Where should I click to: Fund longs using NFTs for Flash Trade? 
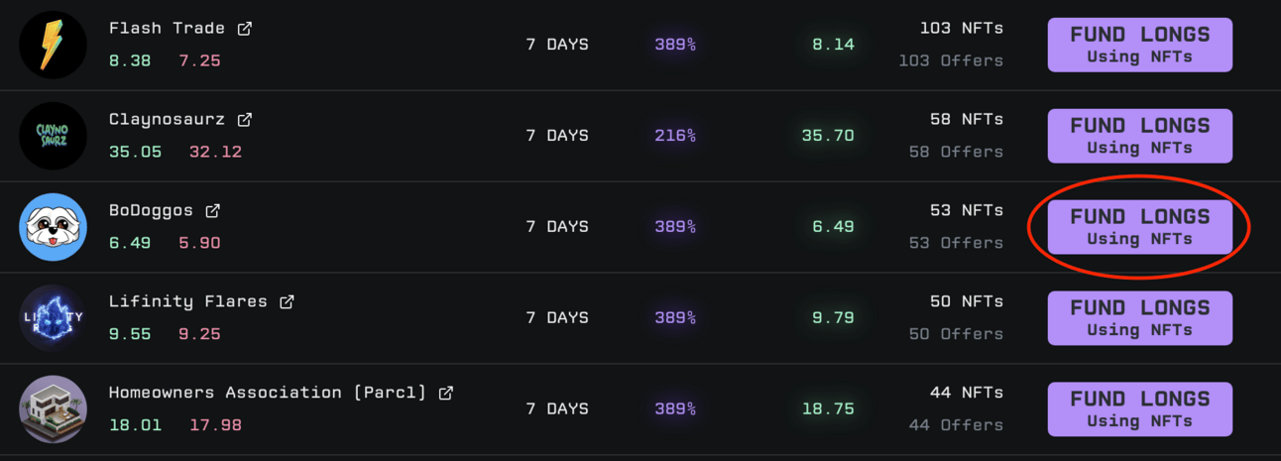1139,45
